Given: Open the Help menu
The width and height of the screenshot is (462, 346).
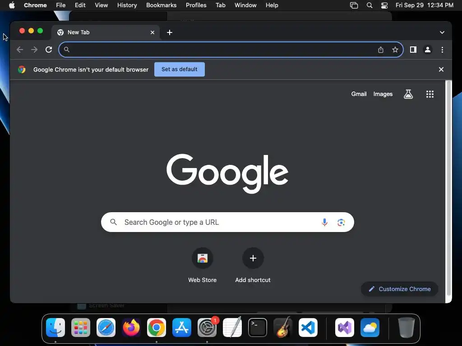Looking at the screenshot, I should coord(272,5).
